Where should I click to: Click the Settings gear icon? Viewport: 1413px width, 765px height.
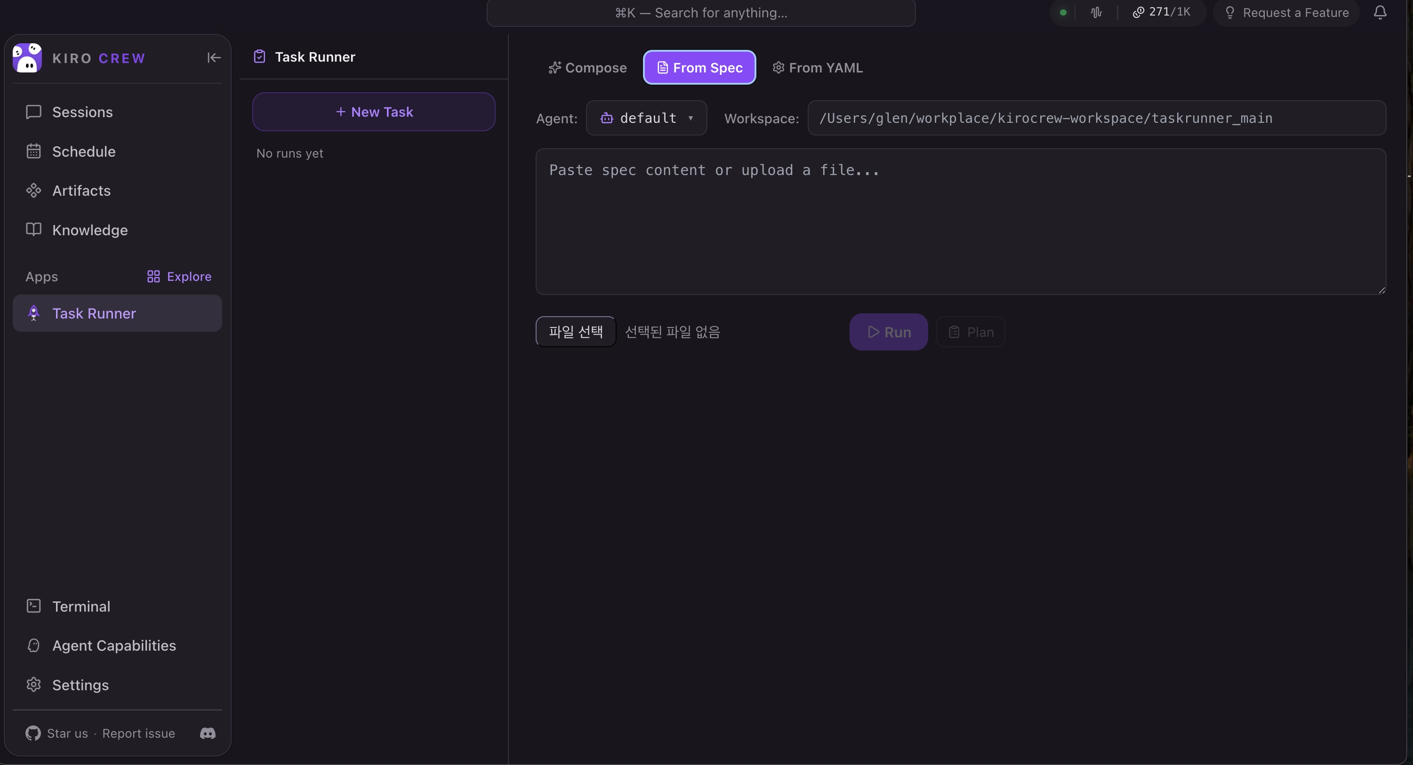click(33, 685)
